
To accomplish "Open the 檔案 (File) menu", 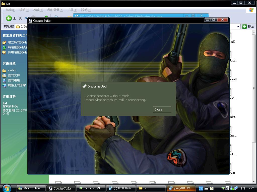I will point(10,10).
